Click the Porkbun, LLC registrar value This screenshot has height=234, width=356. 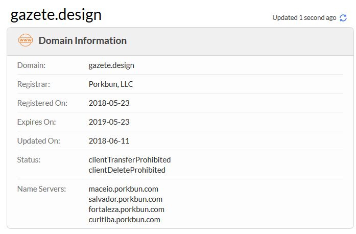coord(111,84)
